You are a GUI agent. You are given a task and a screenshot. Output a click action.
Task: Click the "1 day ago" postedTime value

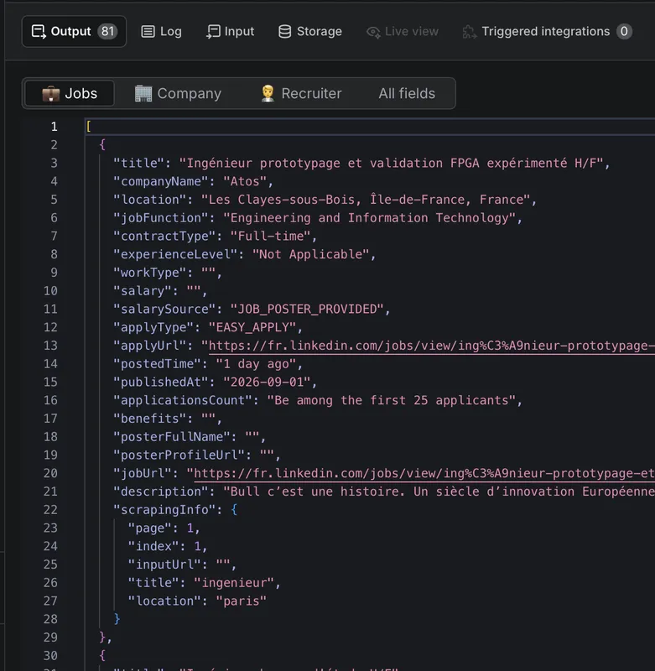pyautogui.click(x=257, y=364)
